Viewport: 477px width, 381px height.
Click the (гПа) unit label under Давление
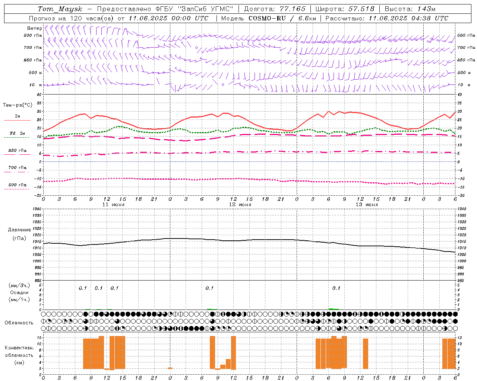click(x=19, y=238)
